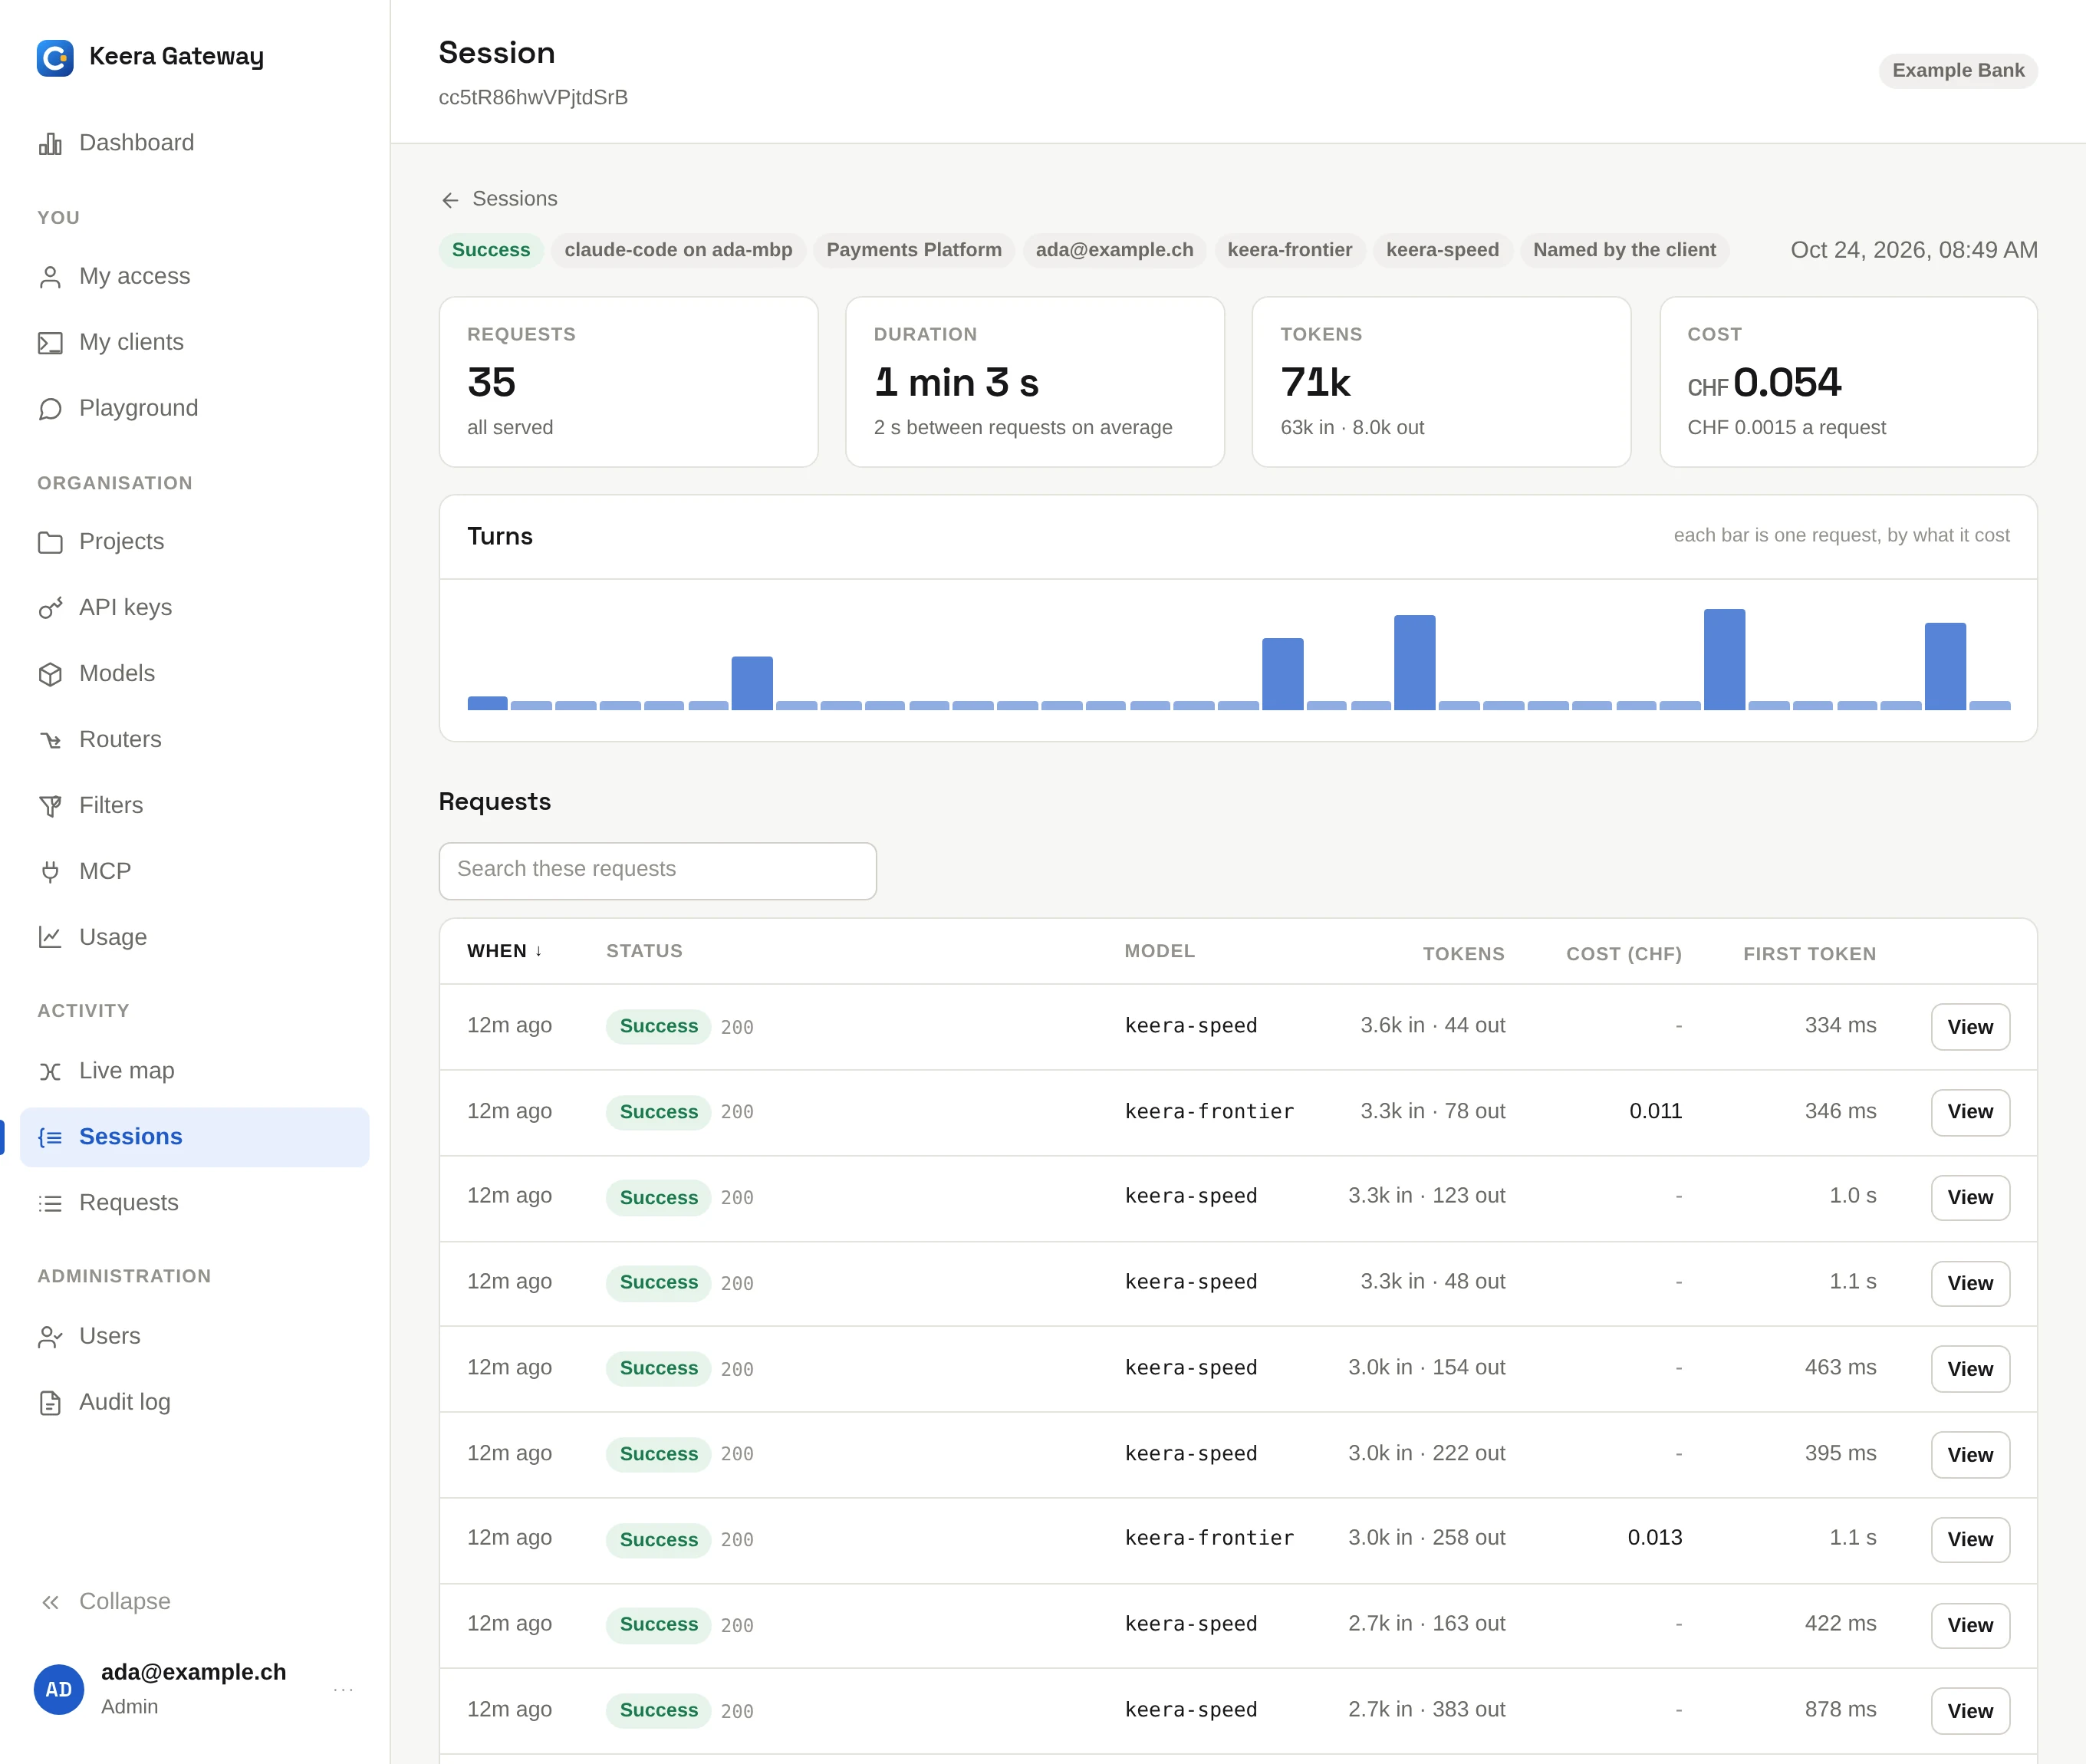Click the Payments Platform tag
Screen dimensions: 2086x1764
click(x=913, y=250)
